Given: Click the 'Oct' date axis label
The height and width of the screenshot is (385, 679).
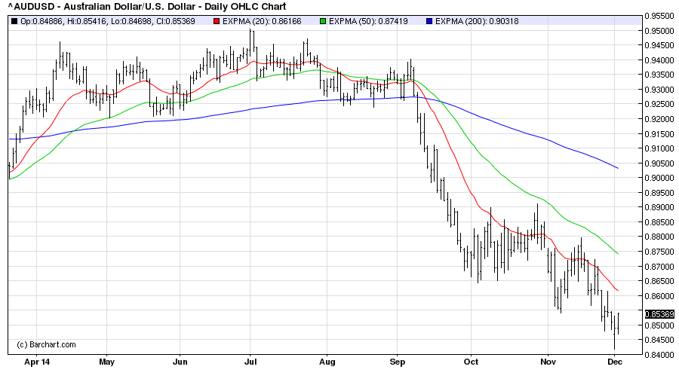Looking at the screenshot, I should [471, 362].
